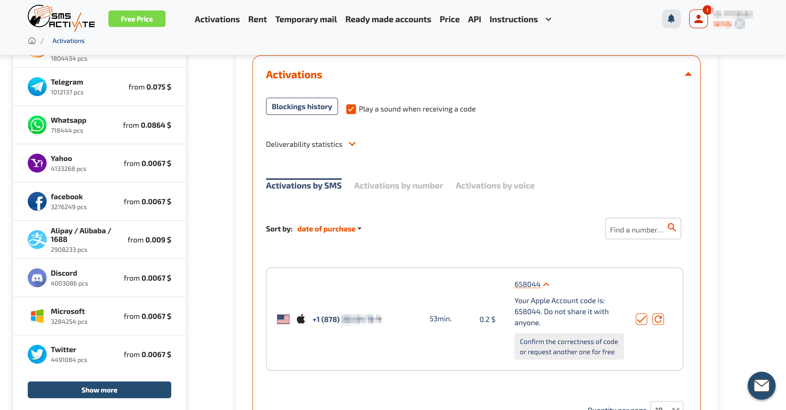The height and width of the screenshot is (410, 786).
Task: Click the Activations breadcrumb link
Action: click(x=68, y=41)
